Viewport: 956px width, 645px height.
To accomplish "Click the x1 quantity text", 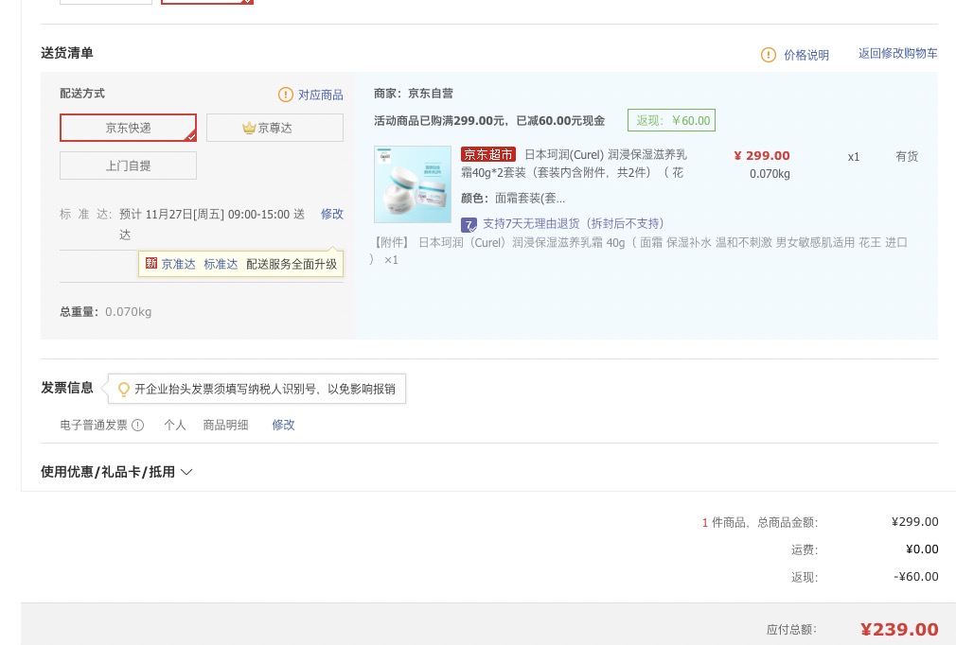I will pos(854,157).
